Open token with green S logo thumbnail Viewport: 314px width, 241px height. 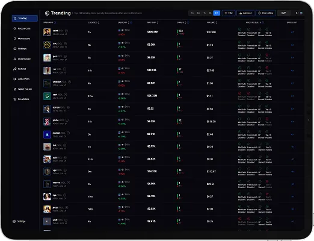pyautogui.click(x=47, y=96)
